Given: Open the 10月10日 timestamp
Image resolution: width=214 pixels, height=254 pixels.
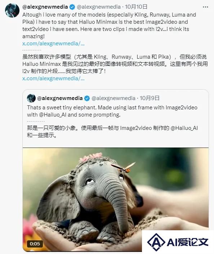Looking at the screenshot, I should pyautogui.click(x=136, y=7).
